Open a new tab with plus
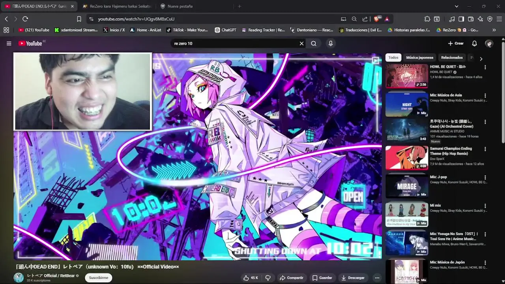The width and height of the screenshot is (505, 284). pyautogui.click(x=239, y=6)
